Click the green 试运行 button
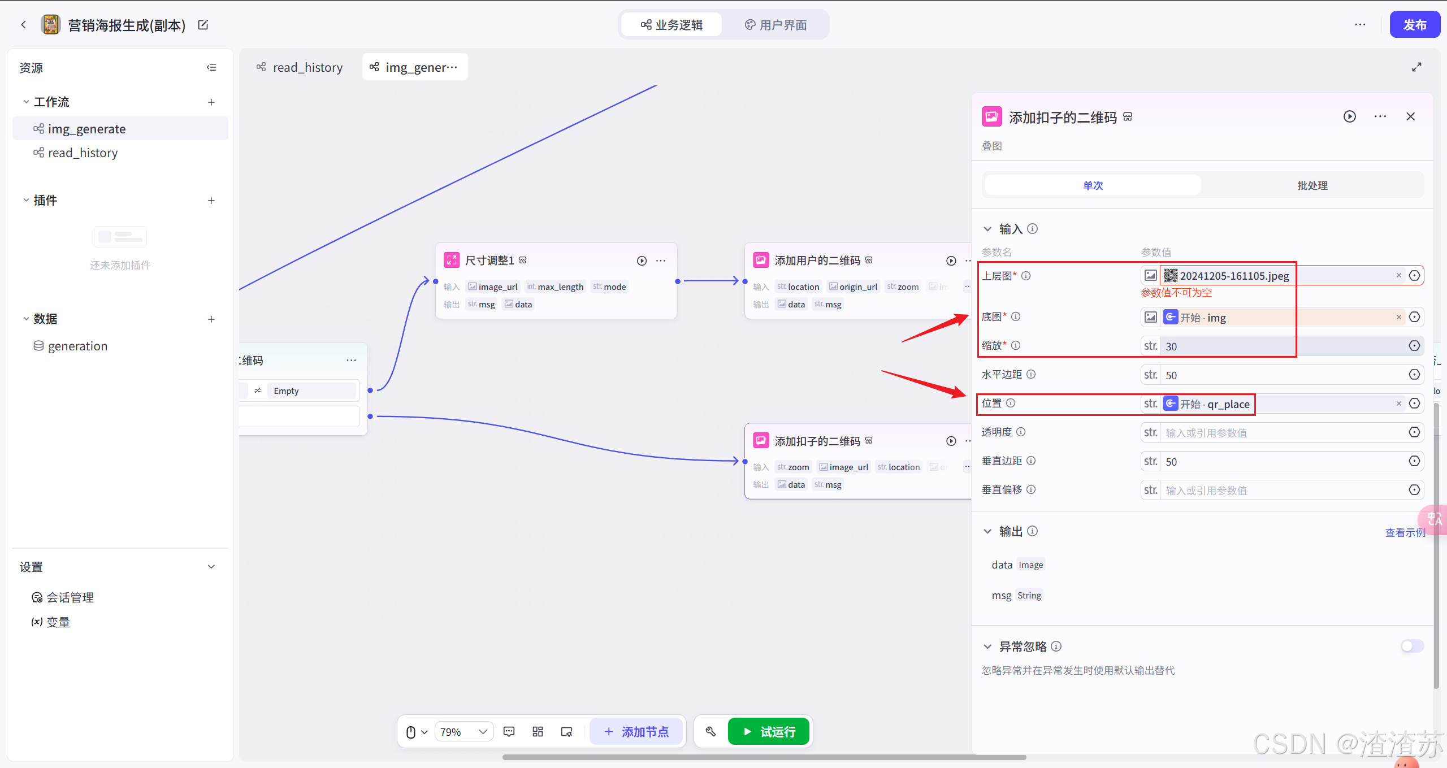 tap(768, 731)
